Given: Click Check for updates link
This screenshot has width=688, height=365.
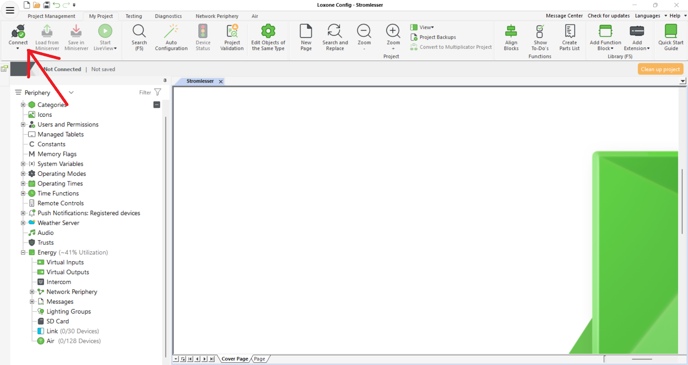Looking at the screenshot, I should (608, 16).
